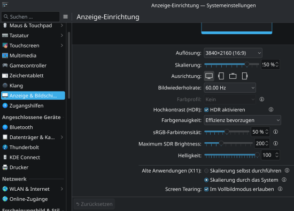Viewport: 294px width, 211px height.
Task: Click the Klang speaker icon
Action: pyautogui.click(x=5, y=86)
